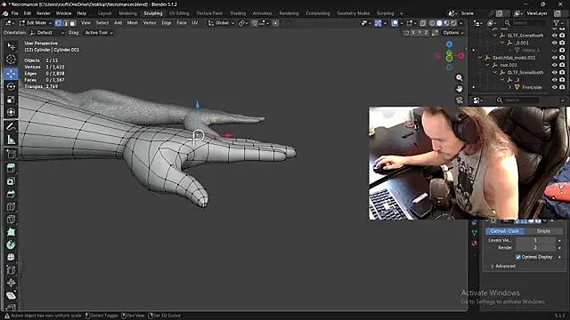Select the Measure tool
This screenshot has width=570, height=320.
[11, 140]
